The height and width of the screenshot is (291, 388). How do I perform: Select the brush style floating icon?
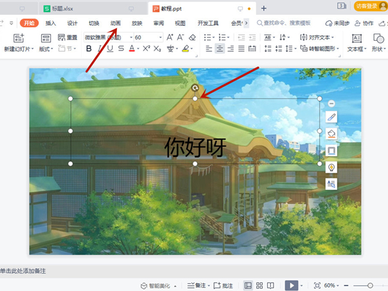click(332, 117)
